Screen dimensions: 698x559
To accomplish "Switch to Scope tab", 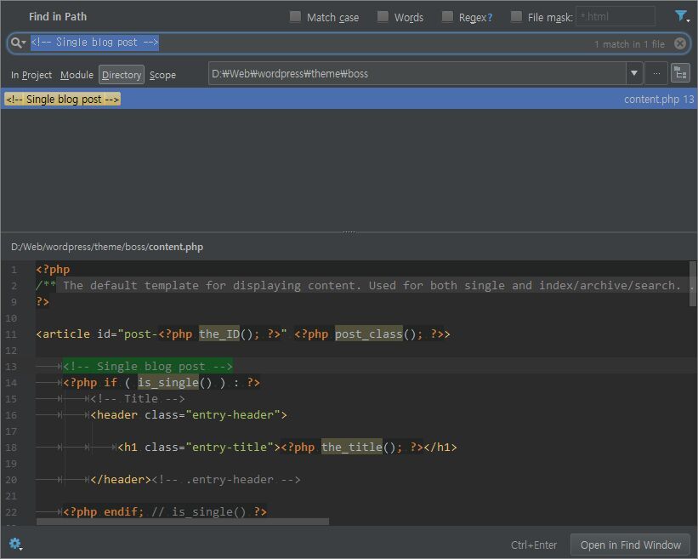I will pos(162,75).
